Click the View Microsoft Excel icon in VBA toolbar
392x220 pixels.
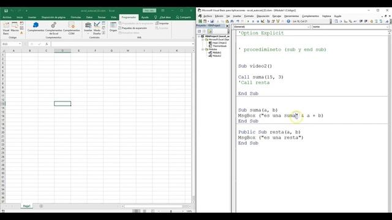point(200,21)
